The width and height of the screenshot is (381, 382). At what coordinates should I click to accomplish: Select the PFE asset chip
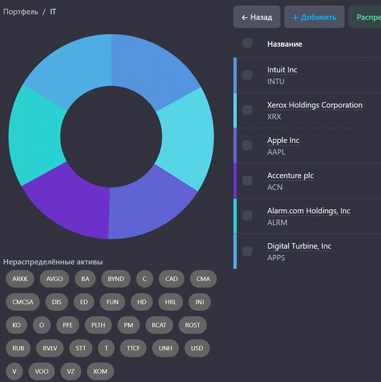coord(68,325)
